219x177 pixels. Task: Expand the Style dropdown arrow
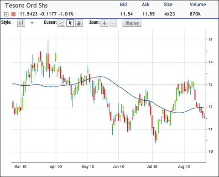click(x=32, y=23)
